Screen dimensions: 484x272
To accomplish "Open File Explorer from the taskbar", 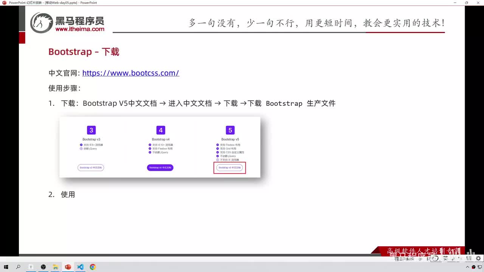I will click(x=55, y=267).
